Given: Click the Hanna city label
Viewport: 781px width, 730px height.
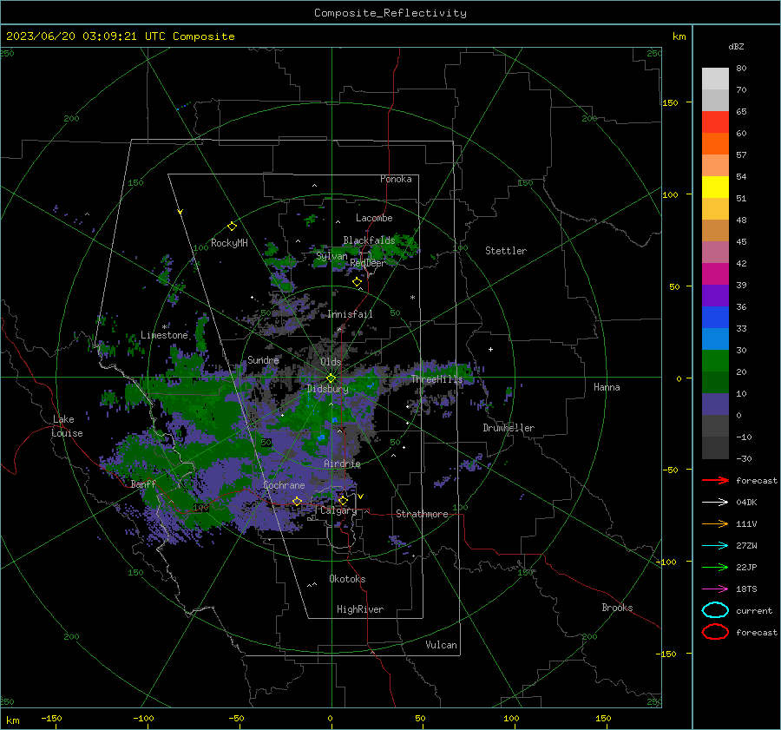Looking at the screenshot, I should point(607,387).
